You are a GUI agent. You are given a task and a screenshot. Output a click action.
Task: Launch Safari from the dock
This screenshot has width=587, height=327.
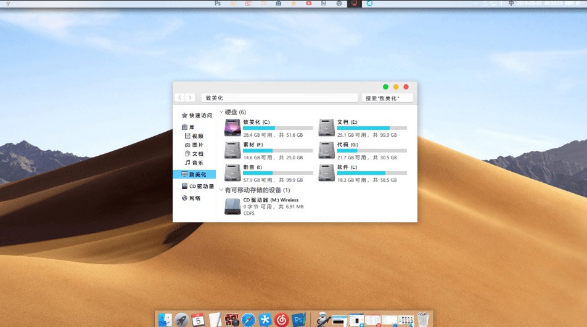[x=248, y=319]
